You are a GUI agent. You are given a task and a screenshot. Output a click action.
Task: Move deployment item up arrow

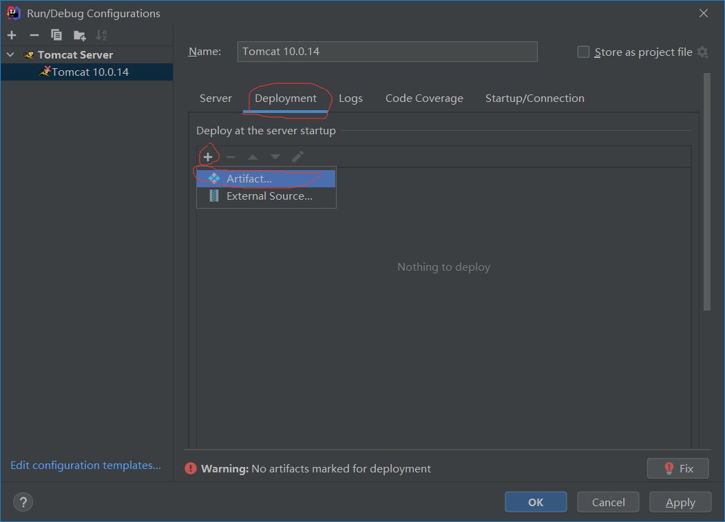point(253,157)
